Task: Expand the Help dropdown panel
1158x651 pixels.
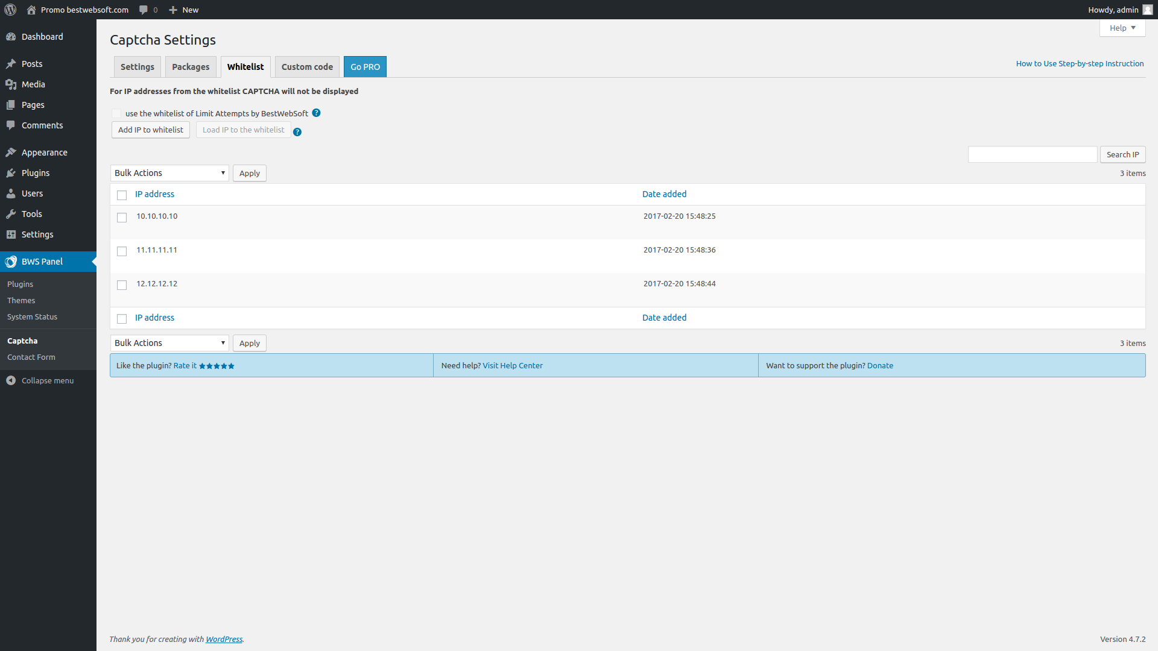Action: tap(1122, 28)
